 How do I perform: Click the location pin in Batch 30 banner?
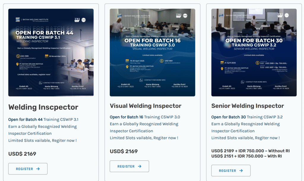(x=222, y=69)
